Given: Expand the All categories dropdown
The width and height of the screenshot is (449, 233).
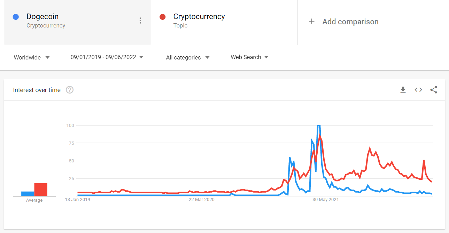Looking at the screenshot, I should click(x=188, y=57).
